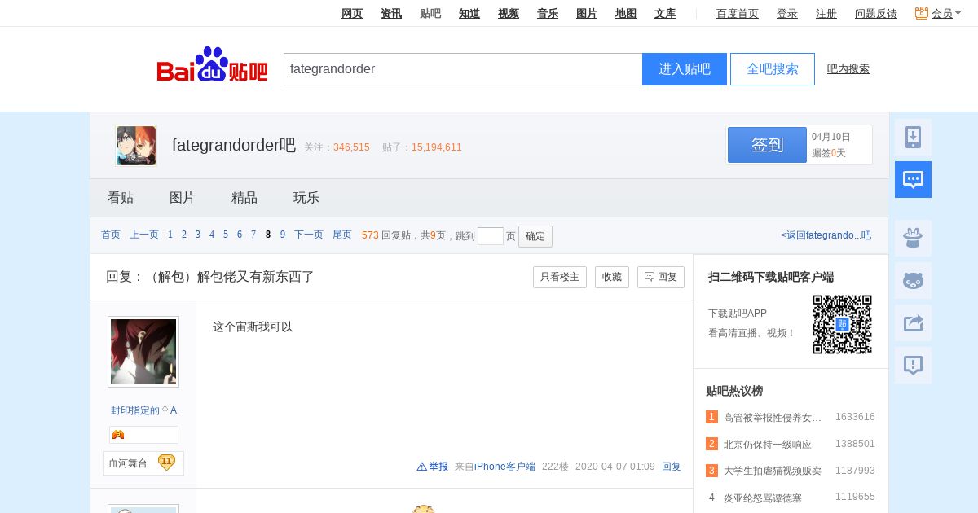Click the level 11 heart badge

[x=166, y=463]
